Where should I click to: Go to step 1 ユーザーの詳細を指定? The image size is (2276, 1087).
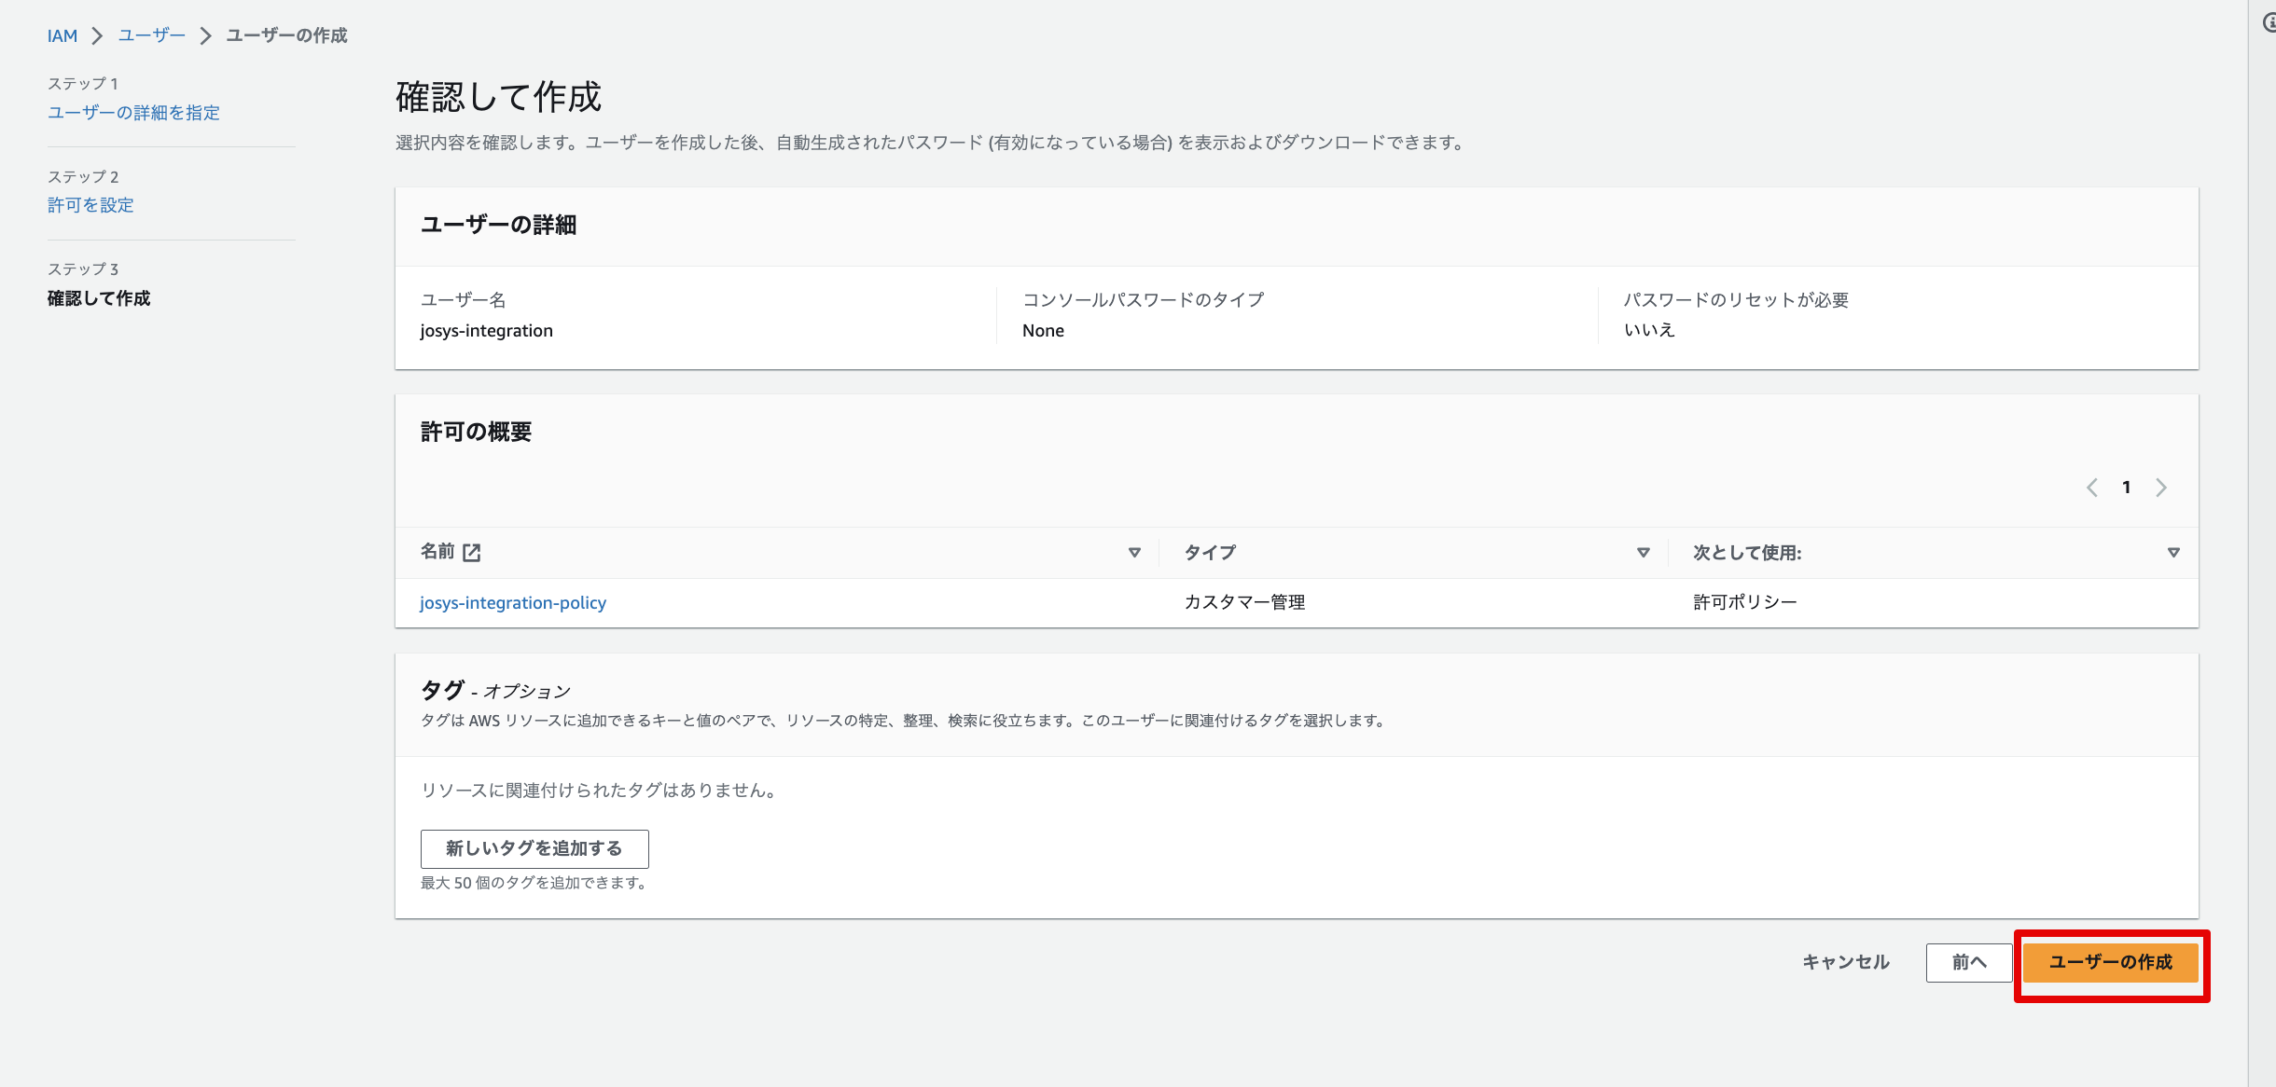tap(133, 113)
